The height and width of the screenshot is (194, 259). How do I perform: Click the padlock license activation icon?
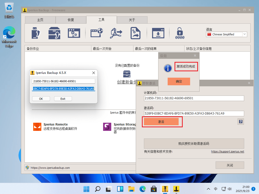click(180, 33)
